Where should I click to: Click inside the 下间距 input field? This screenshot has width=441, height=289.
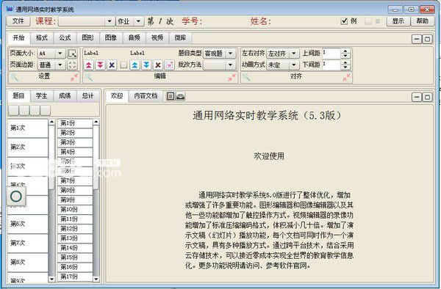click(331, 65)
